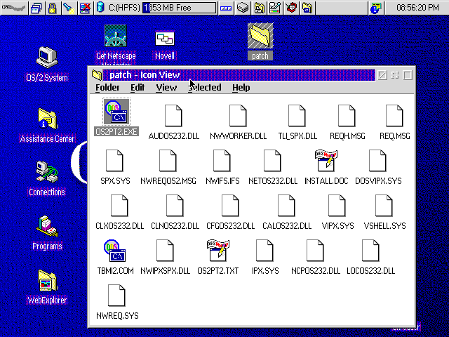Image resolution: width=449 pixels, height=337 pixels.
Task: Select the NCPOS232.DLL file icon
Action: click(x=315, y=251)
